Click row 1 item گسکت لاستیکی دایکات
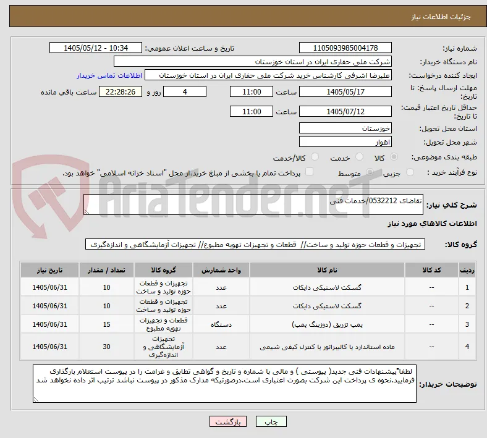Image resolution: width=487 pixels, height=438 pixels. click(327, 287)
